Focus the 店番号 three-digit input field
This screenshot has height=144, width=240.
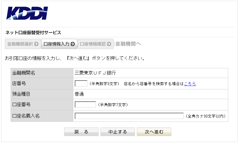click(x=81, y=84)
